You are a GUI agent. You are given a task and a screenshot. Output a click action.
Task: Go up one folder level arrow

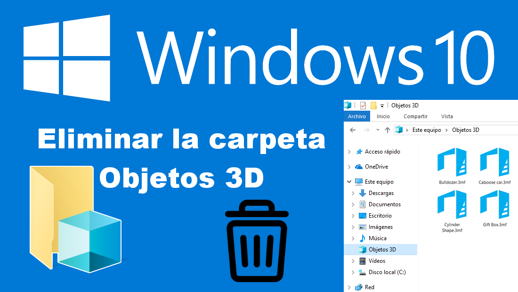pyautogui.click(x=388, y=130)
